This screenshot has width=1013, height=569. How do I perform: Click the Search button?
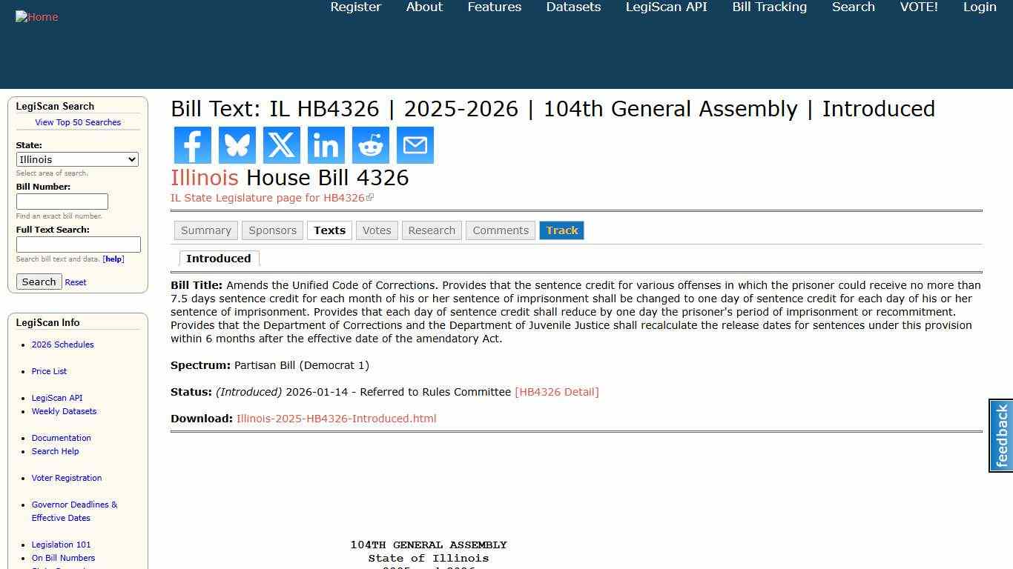point(39,282)
